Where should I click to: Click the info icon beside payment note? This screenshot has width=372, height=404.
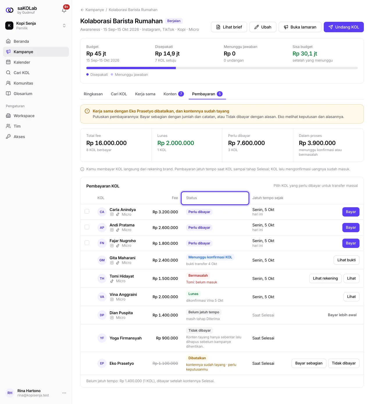click(82, 169)
